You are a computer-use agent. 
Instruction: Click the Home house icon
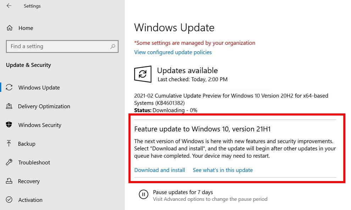click(x=9, y=28)
